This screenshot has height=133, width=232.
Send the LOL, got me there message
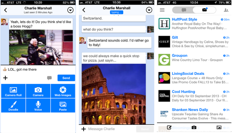coord(66,78)
